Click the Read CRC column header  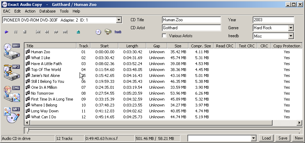[225, 46]
